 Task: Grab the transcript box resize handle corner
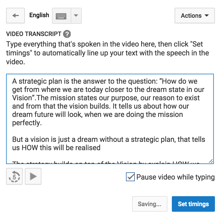pyautogui.click(x=211, y=161)
